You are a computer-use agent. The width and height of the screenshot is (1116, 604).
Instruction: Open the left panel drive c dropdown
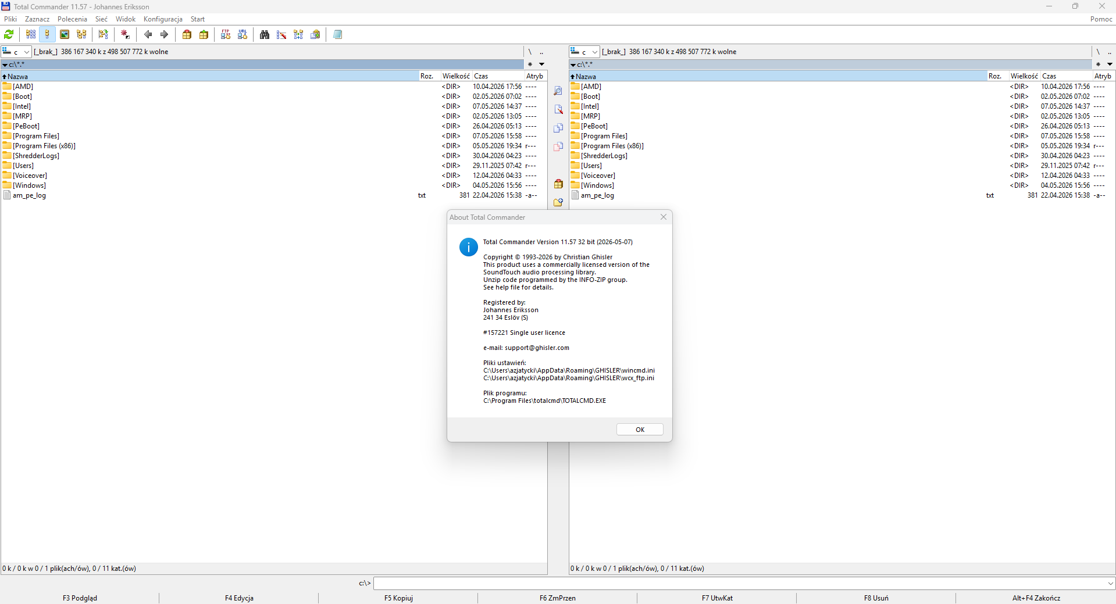coord(16,52)
